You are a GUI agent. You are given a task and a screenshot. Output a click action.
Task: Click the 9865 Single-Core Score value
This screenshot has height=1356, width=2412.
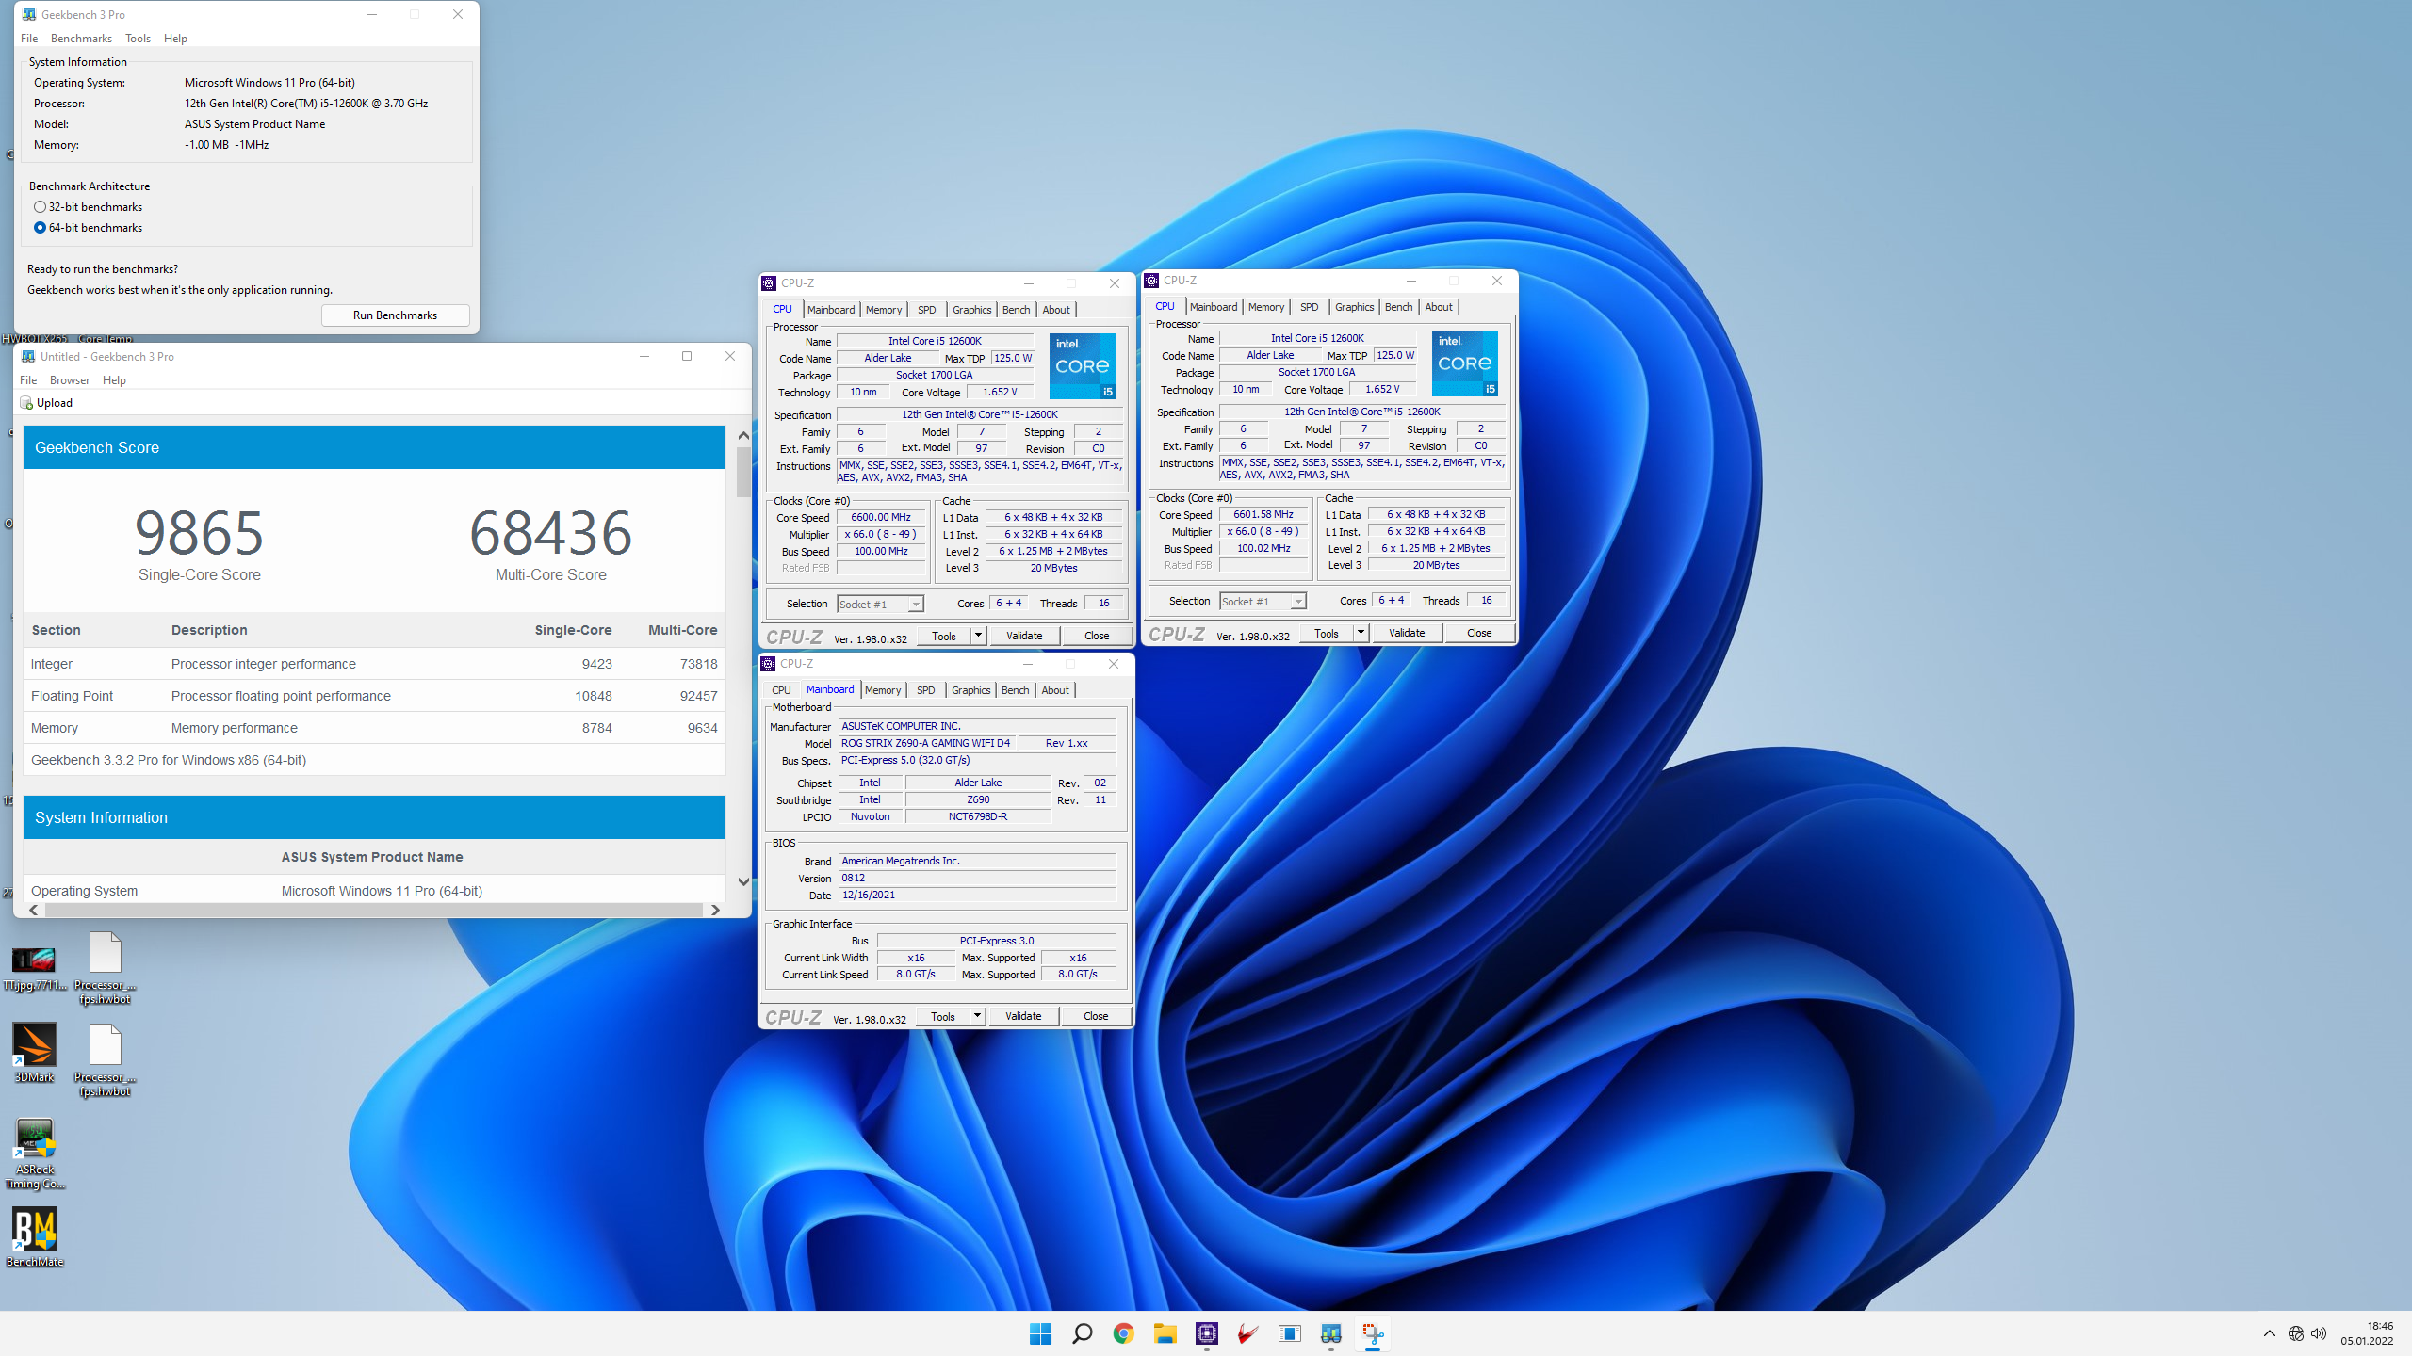199,532
